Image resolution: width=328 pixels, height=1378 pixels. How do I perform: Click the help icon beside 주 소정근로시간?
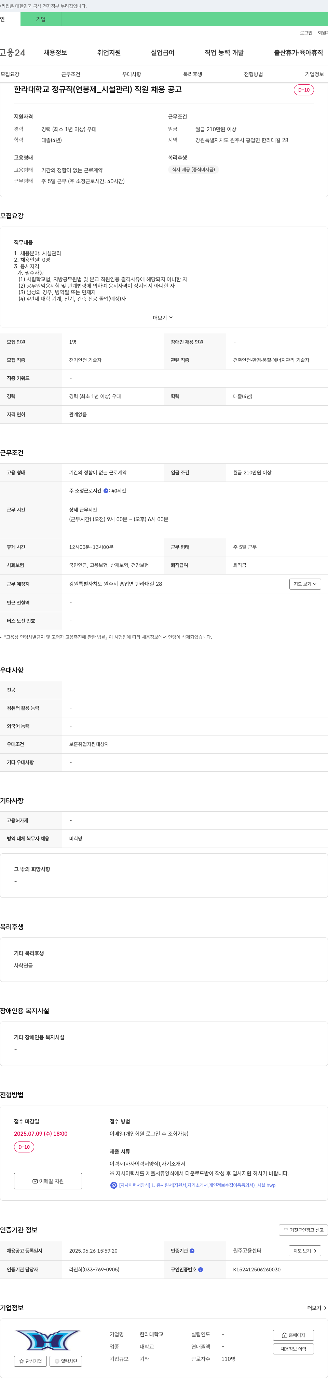[x=106, y=490]
